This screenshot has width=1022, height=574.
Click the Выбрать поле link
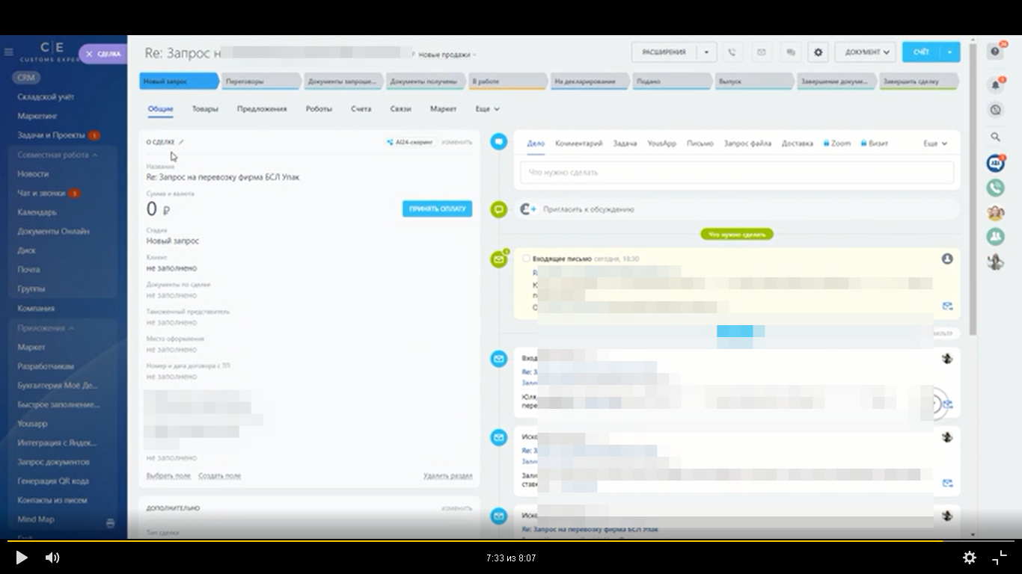[168, 476]
